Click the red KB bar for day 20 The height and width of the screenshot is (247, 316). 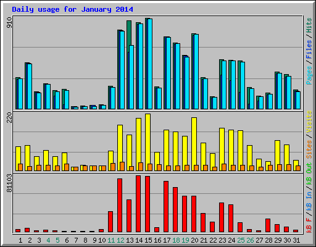click(x=194, y=214)
